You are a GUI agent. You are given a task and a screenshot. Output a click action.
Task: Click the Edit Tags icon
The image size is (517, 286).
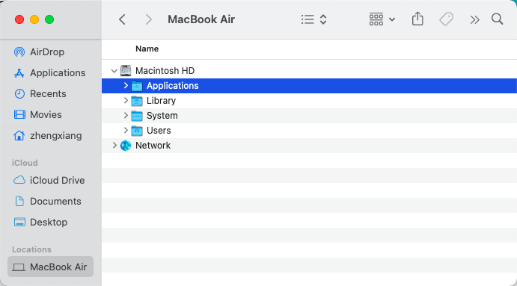446,19
